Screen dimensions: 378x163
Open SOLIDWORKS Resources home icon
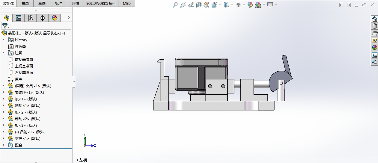point(374,19)
